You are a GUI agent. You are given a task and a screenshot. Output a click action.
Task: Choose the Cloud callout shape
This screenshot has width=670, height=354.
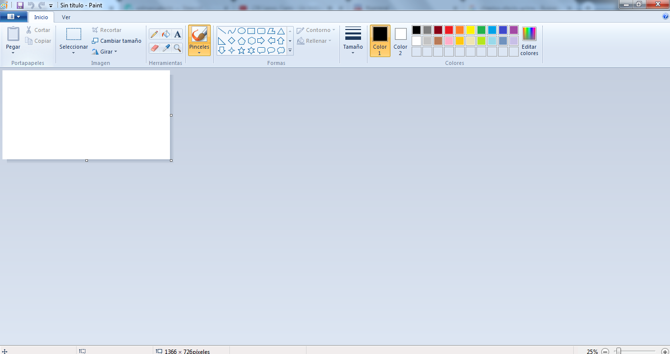pos(281,50)
